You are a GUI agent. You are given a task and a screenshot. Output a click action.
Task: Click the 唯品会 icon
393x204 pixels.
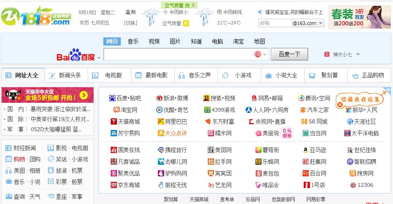258,185
